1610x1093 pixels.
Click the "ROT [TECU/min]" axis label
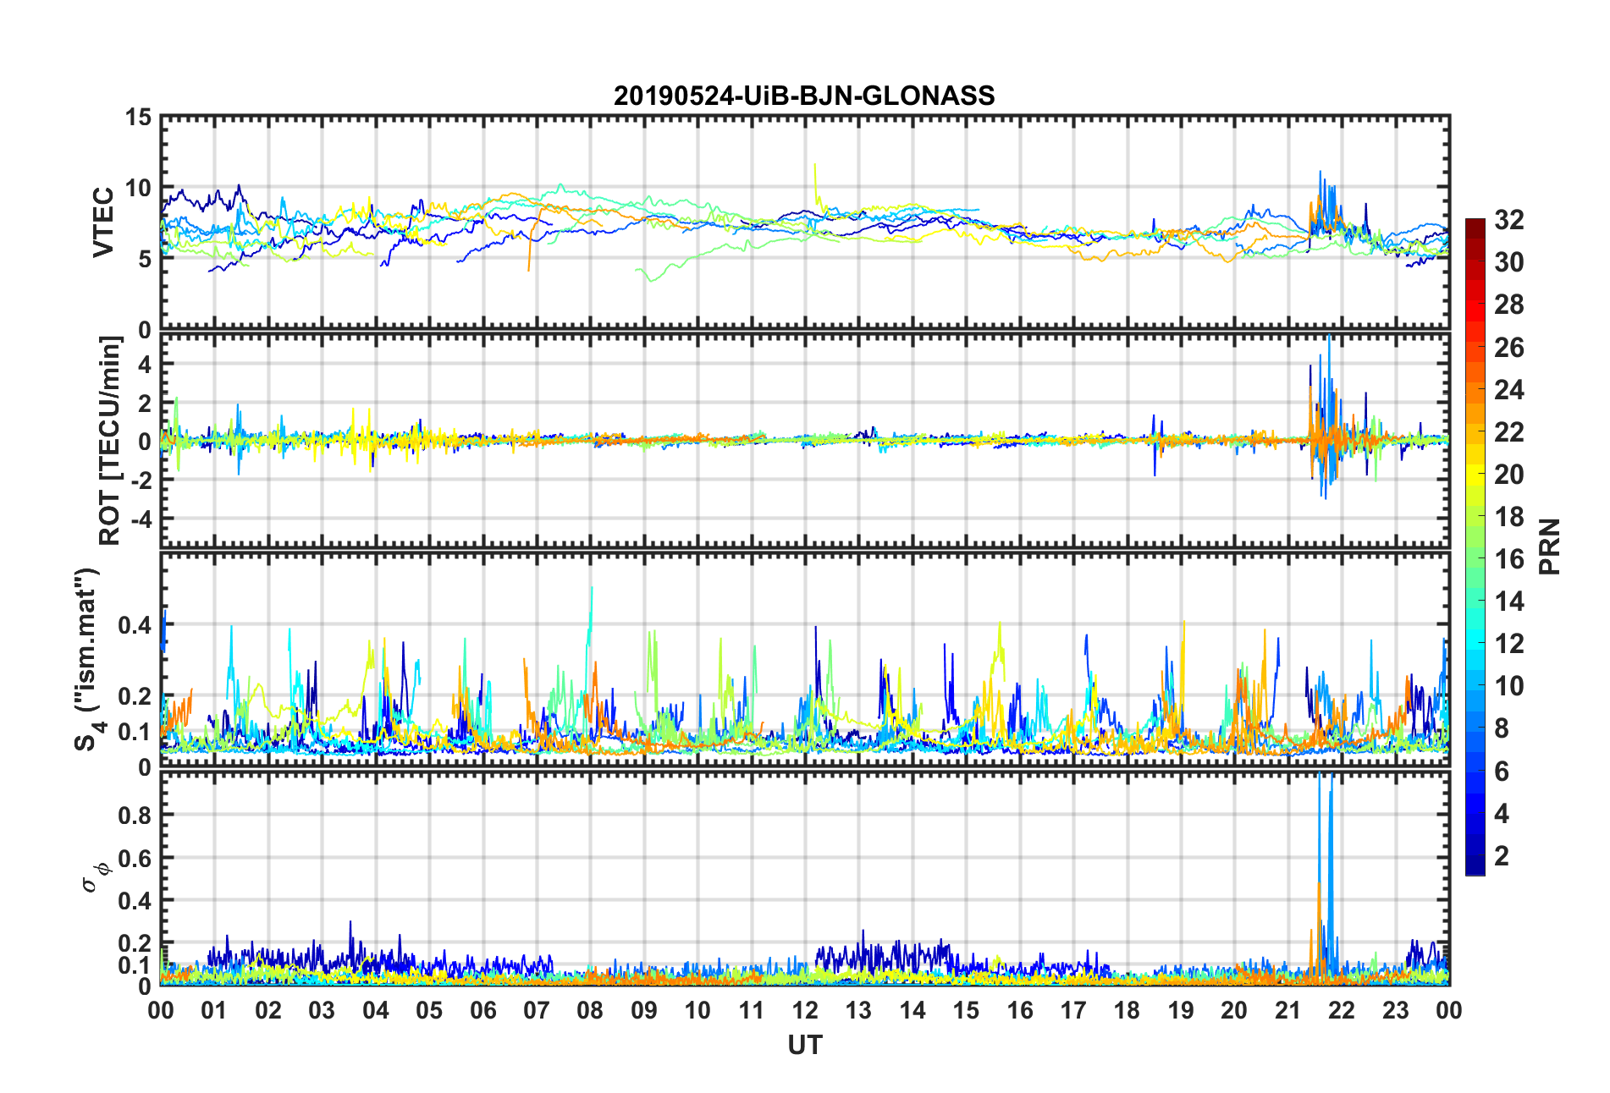(x=110, y=441)
